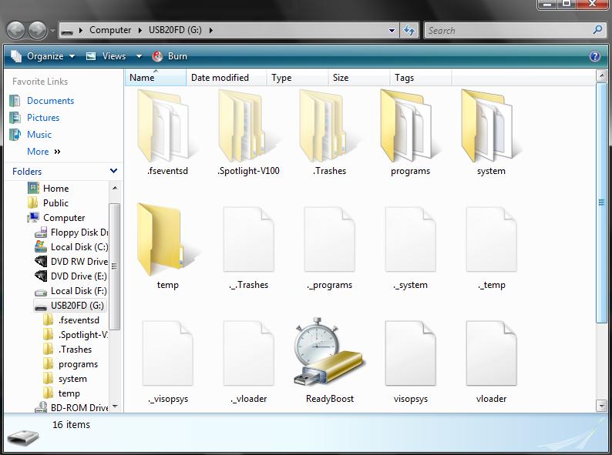
Task: Select the ._vloader file icon
Action: (x=249, y=353)
